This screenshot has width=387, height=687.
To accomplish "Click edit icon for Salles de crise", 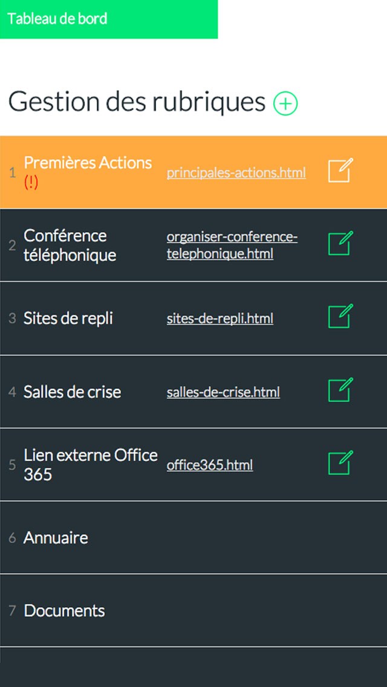I will 340,391.
